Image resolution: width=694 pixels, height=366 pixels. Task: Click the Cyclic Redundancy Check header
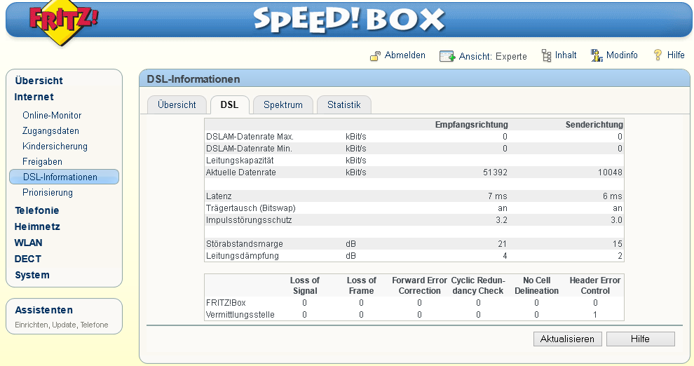click(x=478, y=285)
